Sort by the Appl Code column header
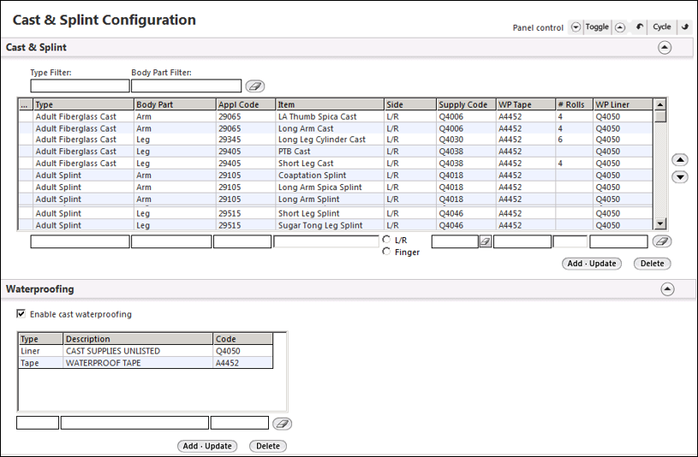This screenshot has width=698, height=457. coord(245,104)
